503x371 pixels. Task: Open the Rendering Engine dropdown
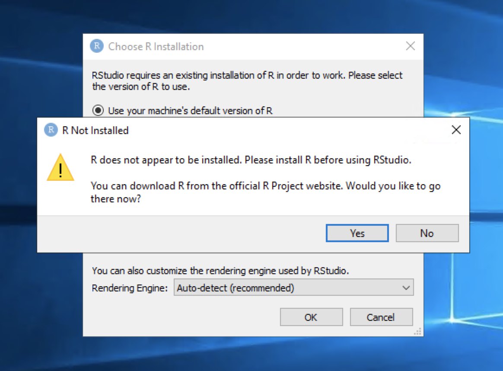tap(293, 287)
